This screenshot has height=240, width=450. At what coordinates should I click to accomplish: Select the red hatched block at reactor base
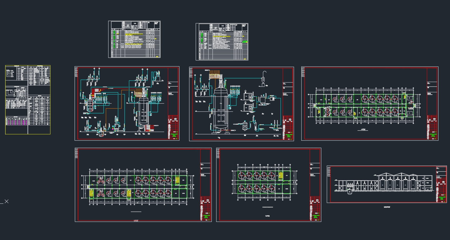[149, 128]
